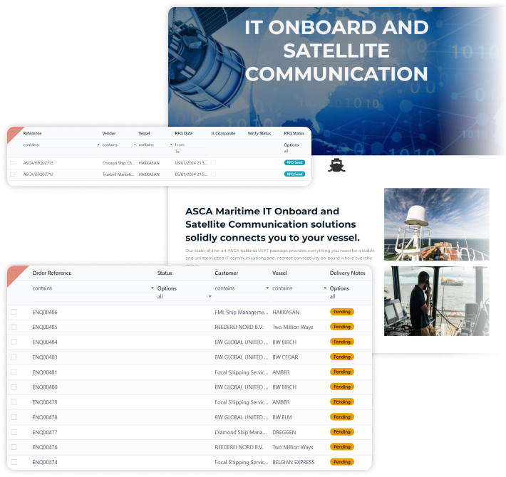The image size is (506, 477).
Task: Sort RFQ table by Reference column
Action: (32, 133)
